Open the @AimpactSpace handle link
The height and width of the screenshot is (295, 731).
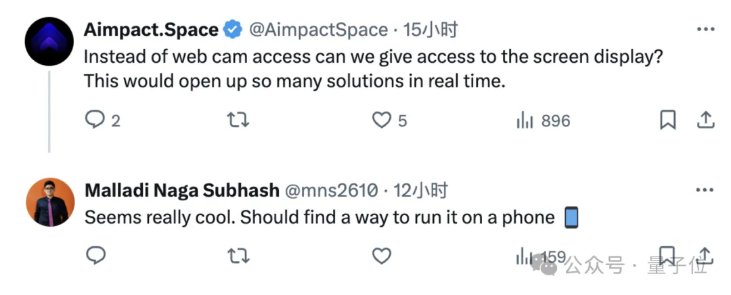[x=317, y=30]
